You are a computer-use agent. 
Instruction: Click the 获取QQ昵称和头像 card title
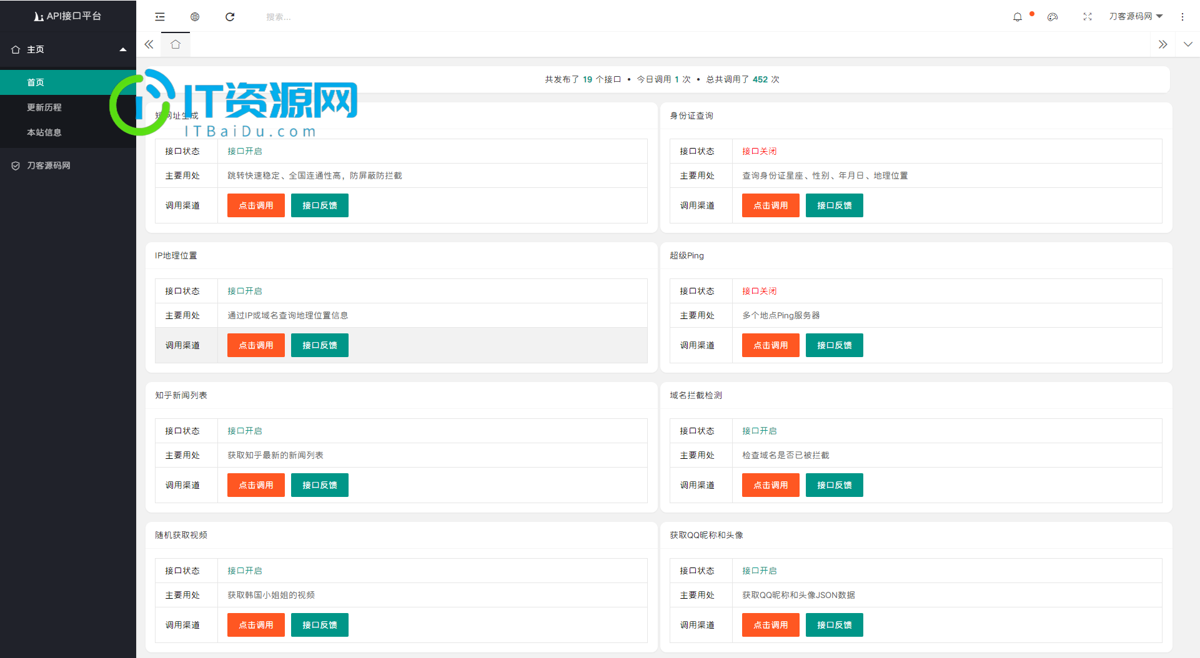pos(707,535)
